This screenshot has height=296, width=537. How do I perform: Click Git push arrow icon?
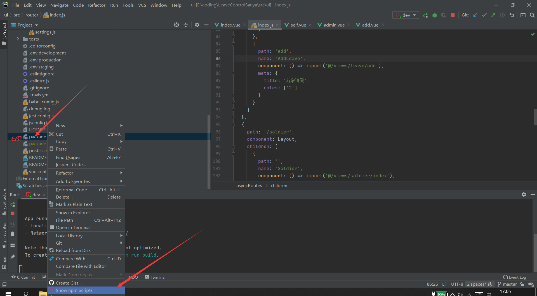click(493, 15)
